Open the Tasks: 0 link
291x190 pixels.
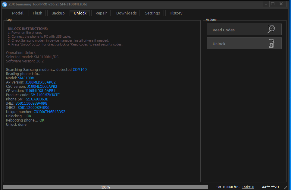tap(248, 187)
